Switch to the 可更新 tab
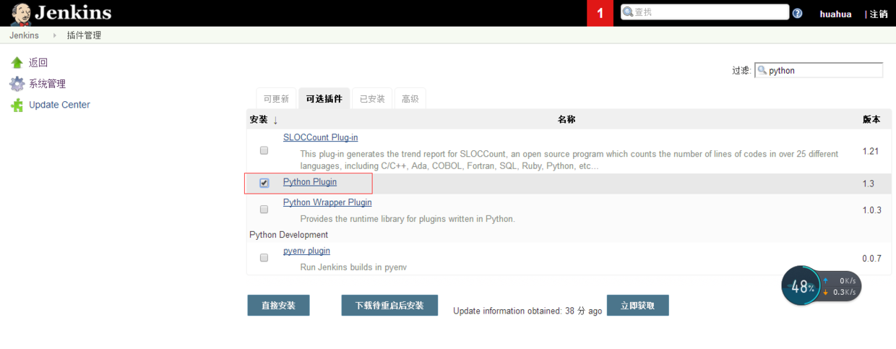The height and width of the screenshot is (349, 896). click(276, 98)
